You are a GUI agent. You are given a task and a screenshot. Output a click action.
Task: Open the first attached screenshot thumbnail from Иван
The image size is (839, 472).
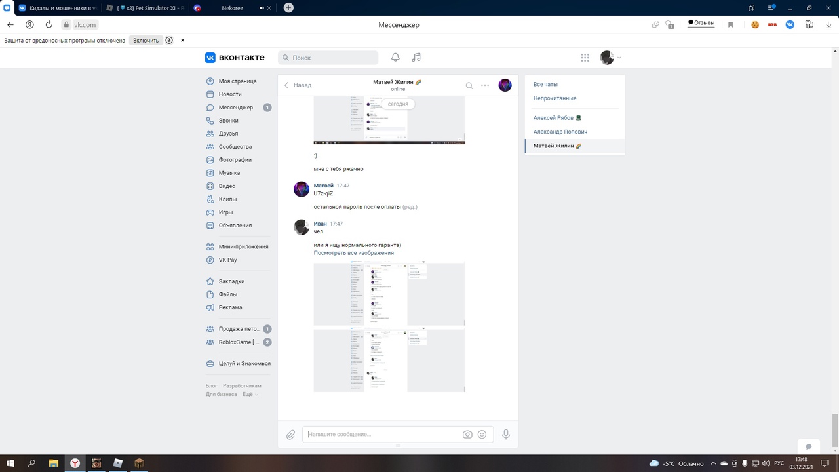[389, 293]
